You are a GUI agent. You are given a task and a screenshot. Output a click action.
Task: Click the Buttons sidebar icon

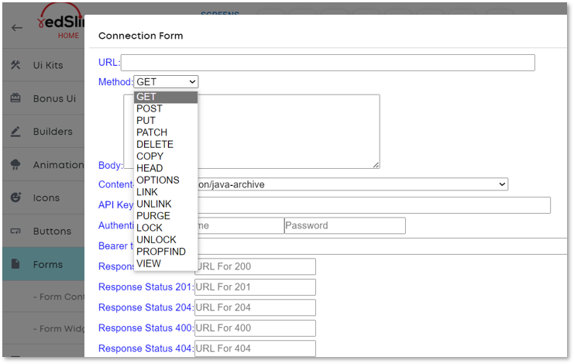[x=15, y=232]
